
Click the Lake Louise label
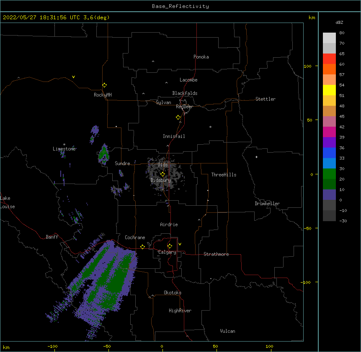click(8, 202)
